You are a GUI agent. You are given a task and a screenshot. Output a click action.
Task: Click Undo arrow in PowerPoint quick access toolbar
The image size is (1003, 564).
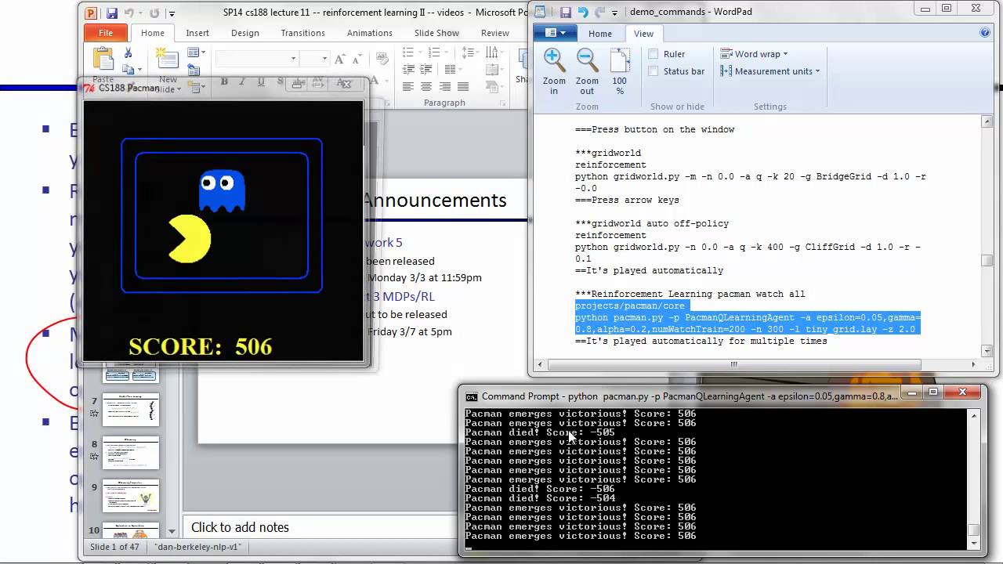[x=129, y=13]
